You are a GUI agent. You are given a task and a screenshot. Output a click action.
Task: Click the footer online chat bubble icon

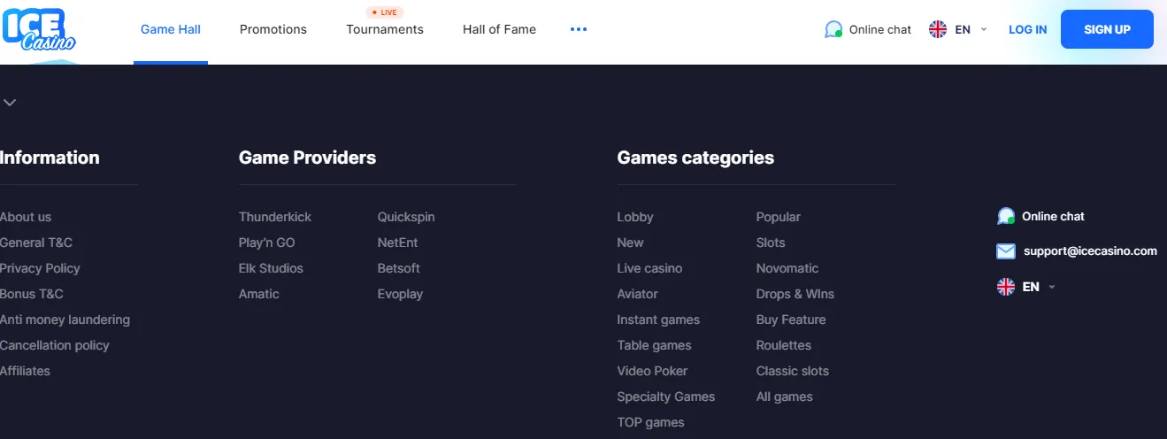1006,216
